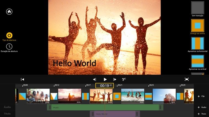Click the Hello World title left handle

pos(93,114)
